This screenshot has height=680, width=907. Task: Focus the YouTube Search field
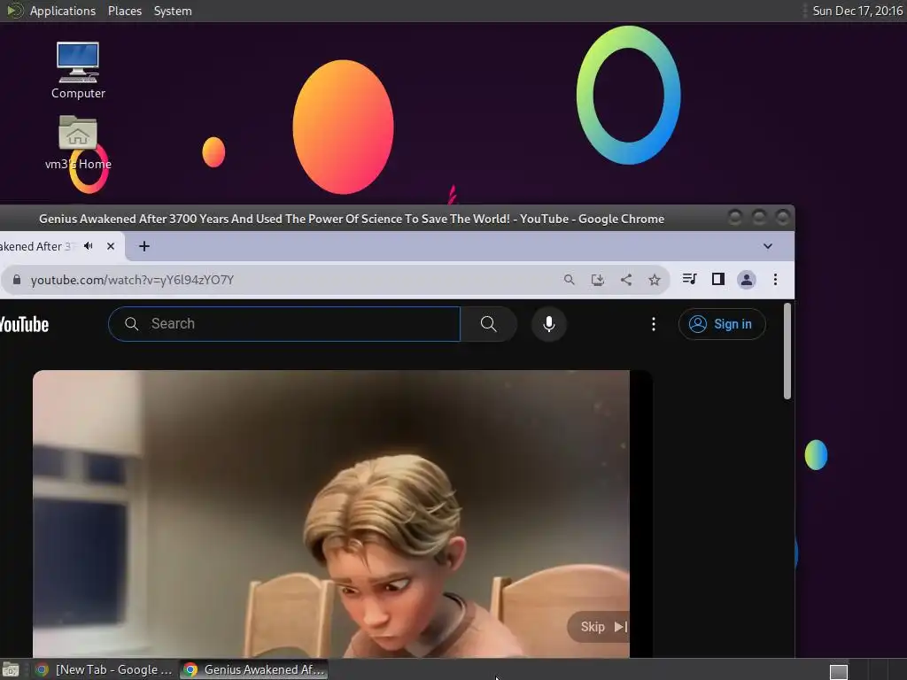(x=284, y=324)
